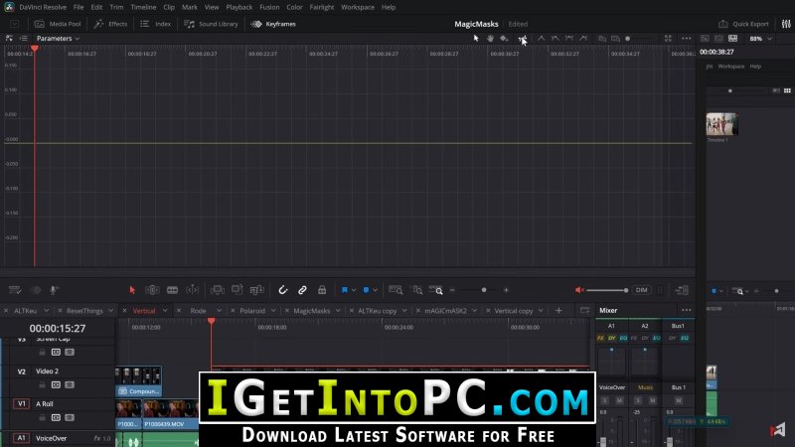Click full extent zoom icon
This screenshot has width=795, height=447.
pos(396,290)
